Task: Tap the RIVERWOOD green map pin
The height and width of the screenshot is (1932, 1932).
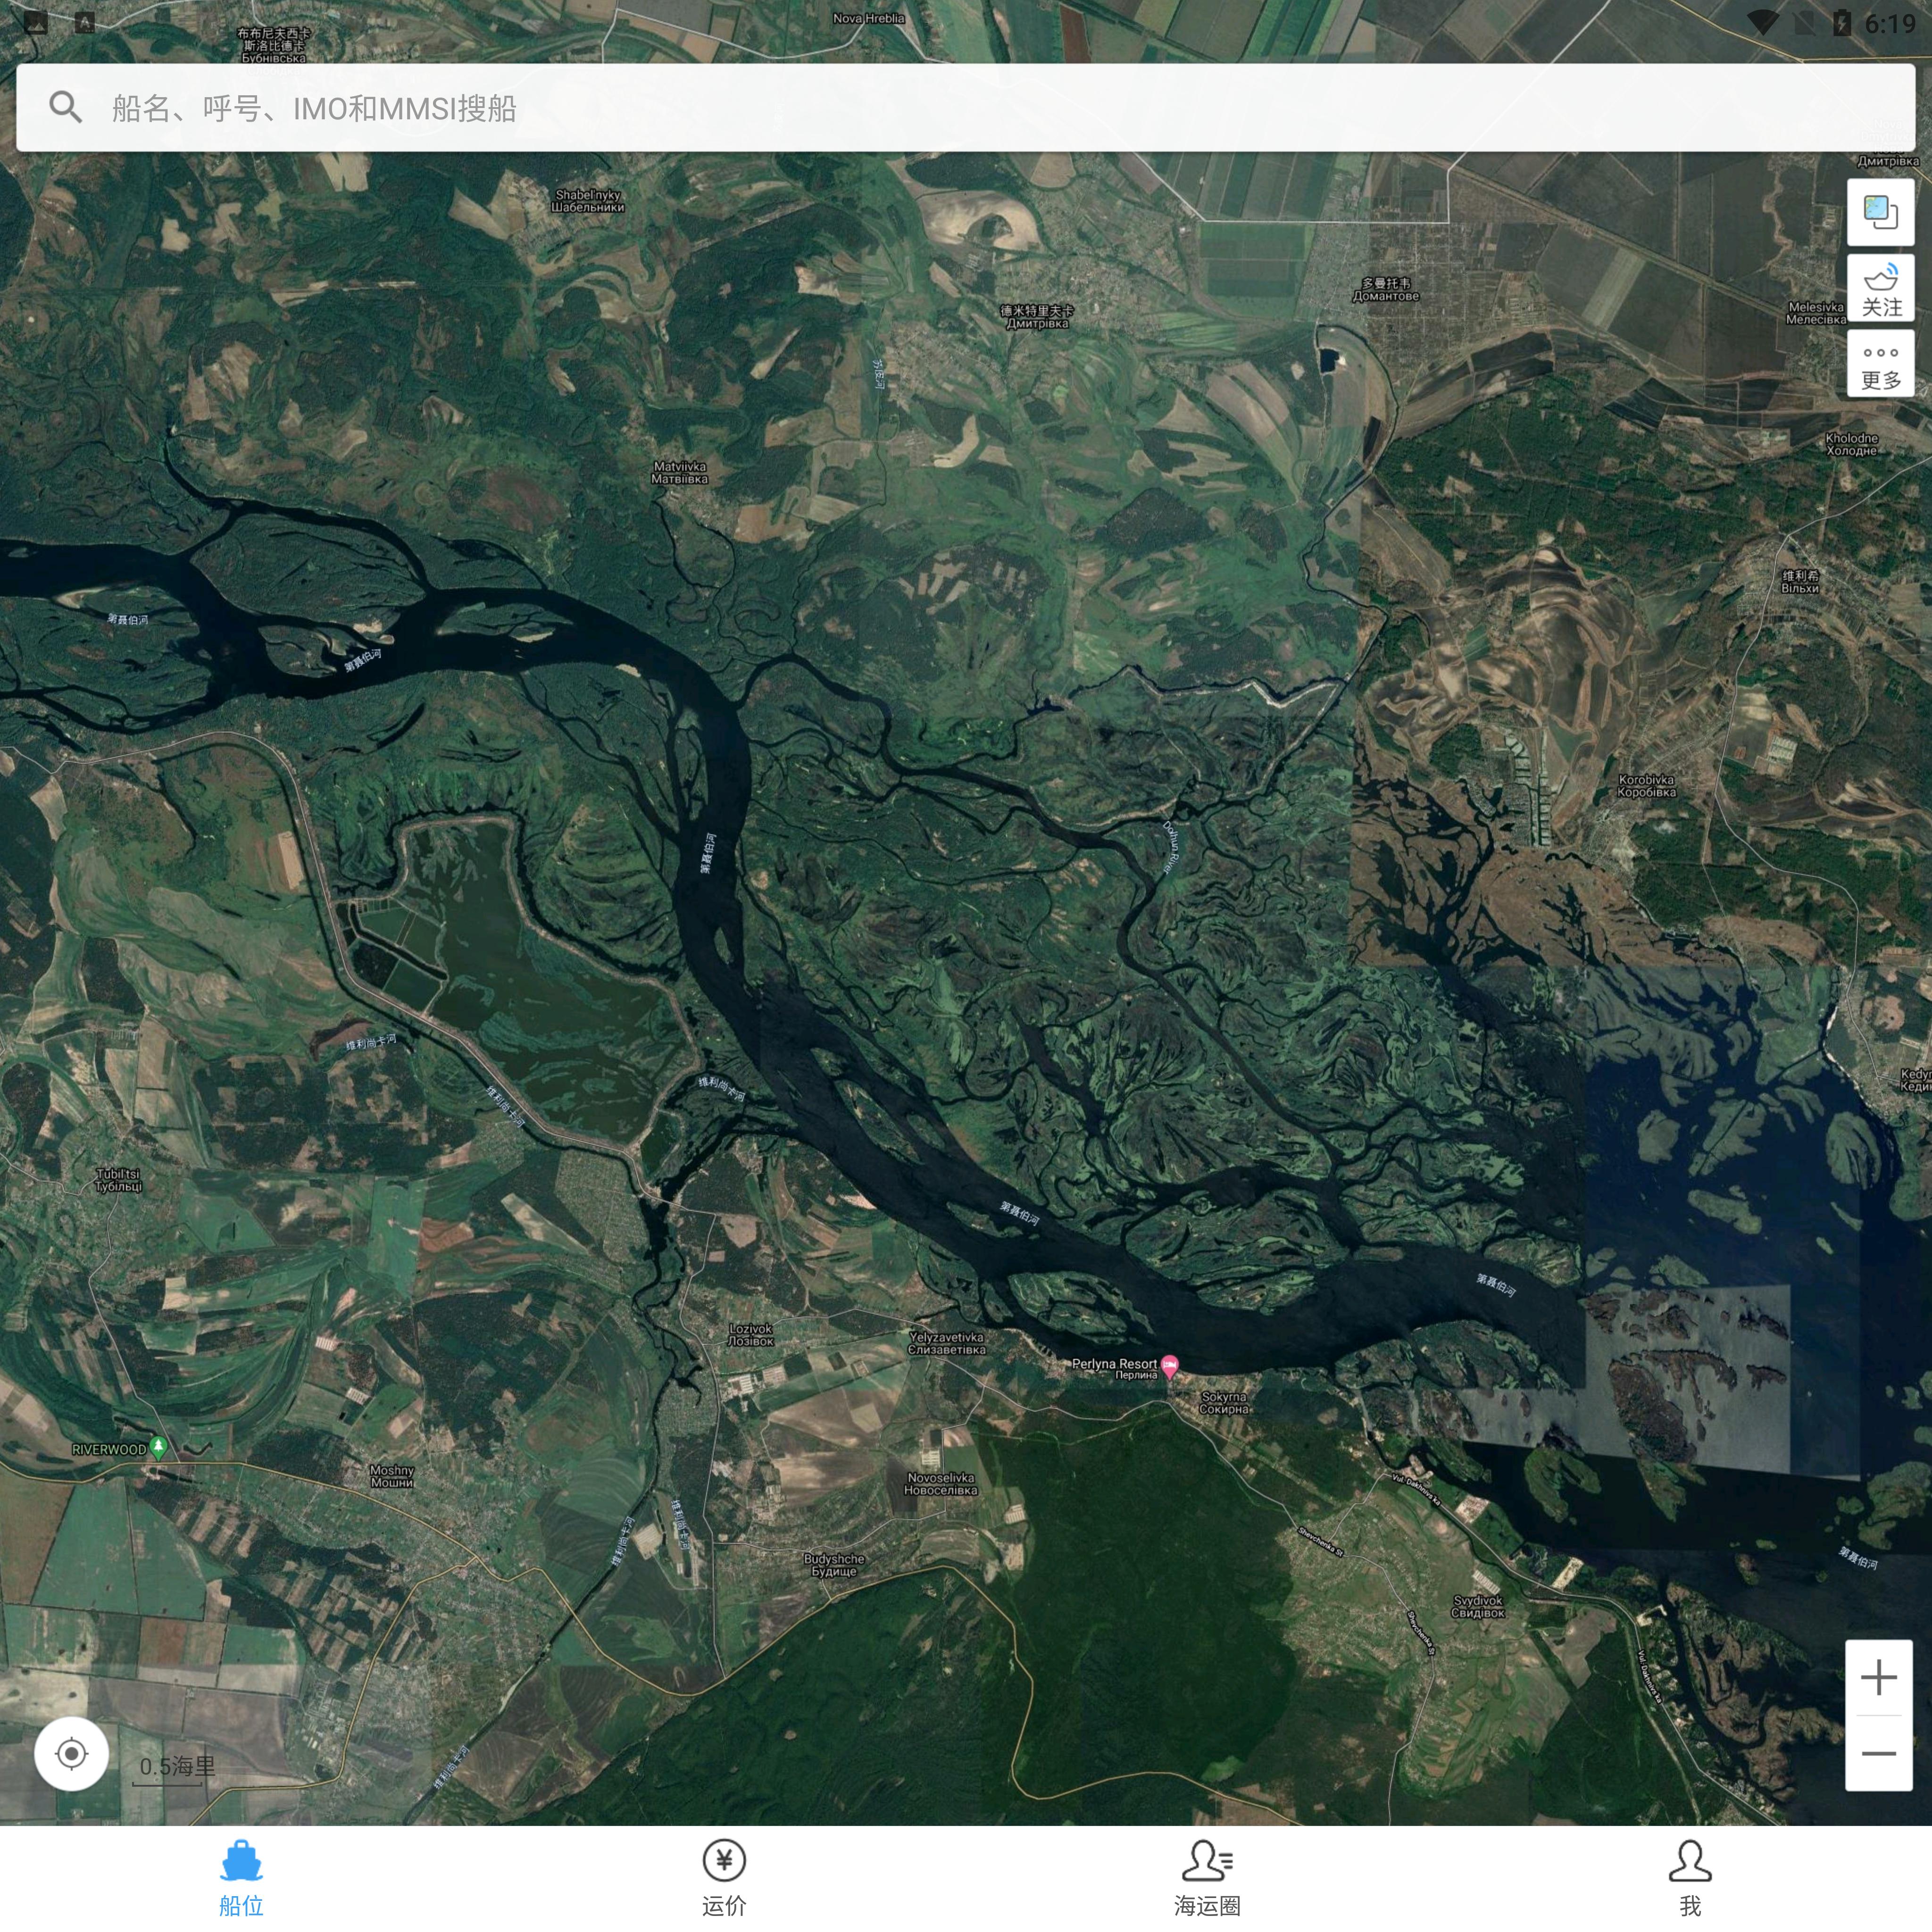Action: (158, 1448)
